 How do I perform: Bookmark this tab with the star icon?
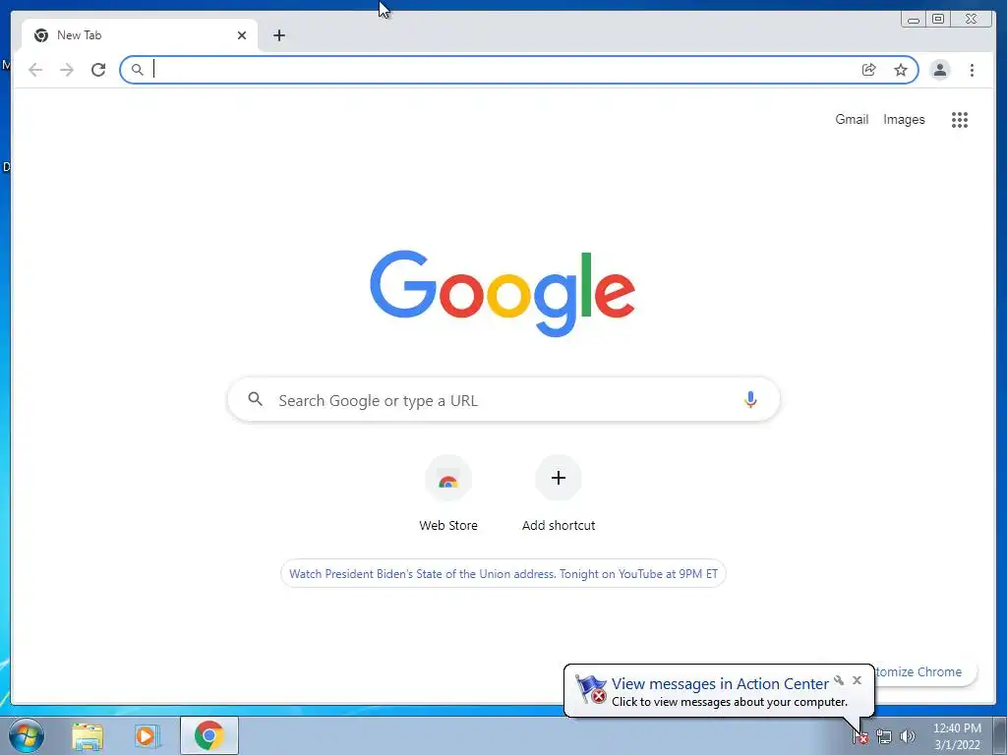click(x=901, y=70)
